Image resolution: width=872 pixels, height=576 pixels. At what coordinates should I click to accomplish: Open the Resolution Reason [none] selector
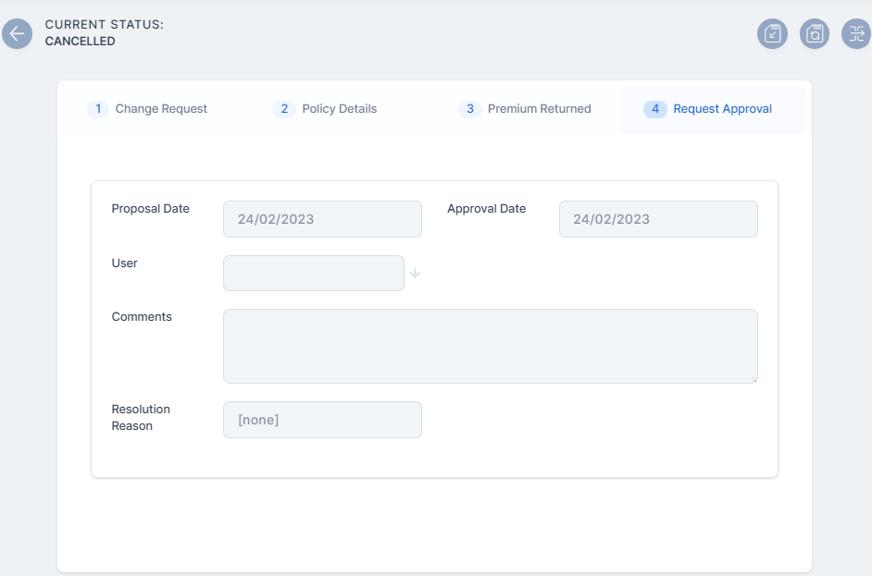tap(322, 420)
